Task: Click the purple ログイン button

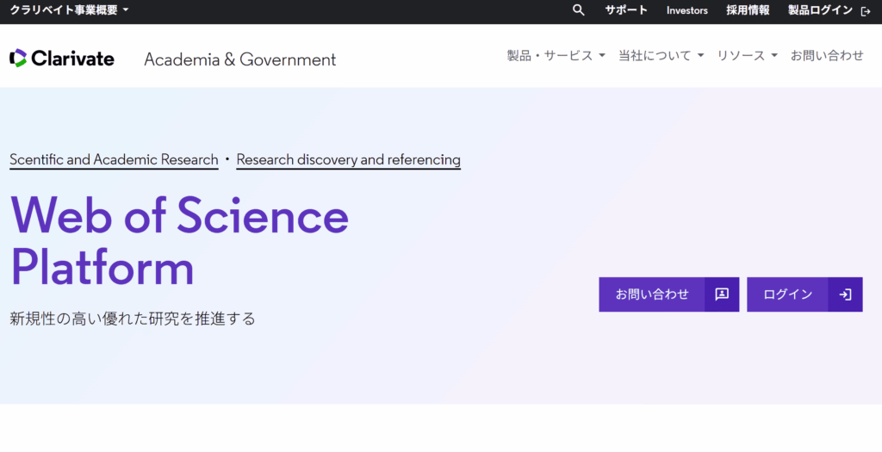Action: click(x=804, y=294)
